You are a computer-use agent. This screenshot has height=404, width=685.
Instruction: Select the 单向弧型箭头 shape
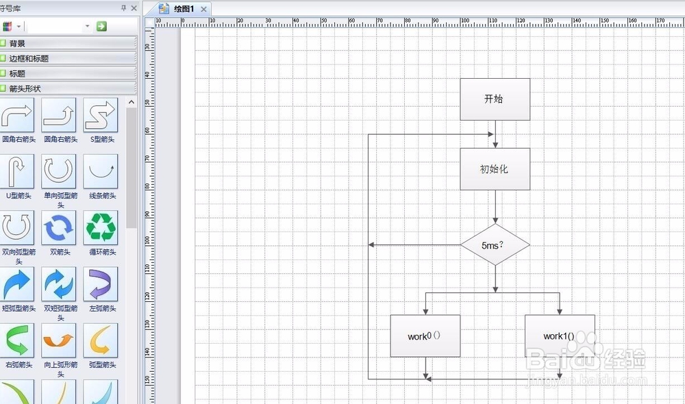pyautogui.click(x=58, y=171)
